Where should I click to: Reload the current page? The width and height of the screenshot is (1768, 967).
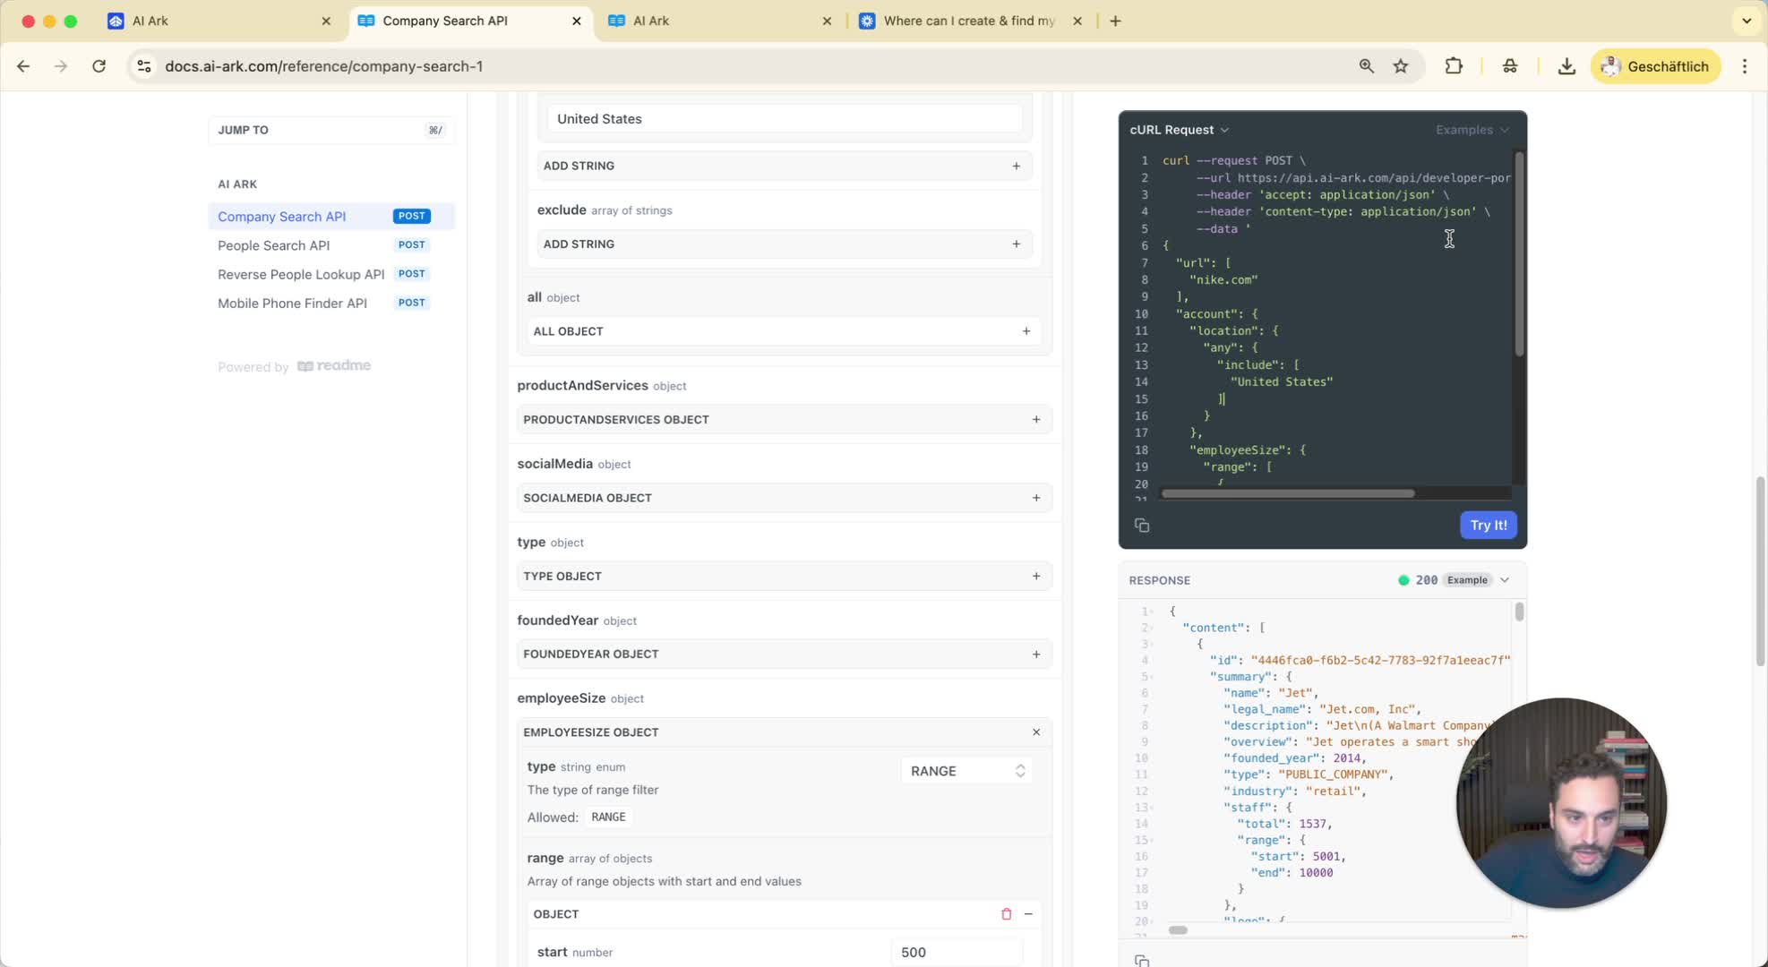[99, 66]
